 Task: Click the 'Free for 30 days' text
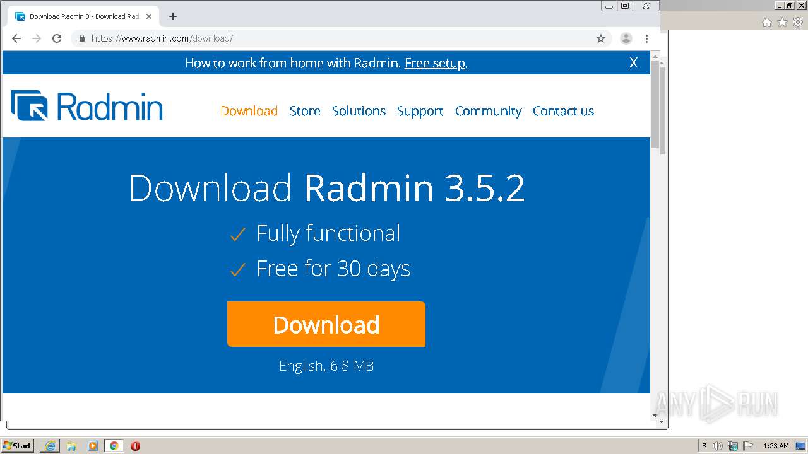point(333,269)
